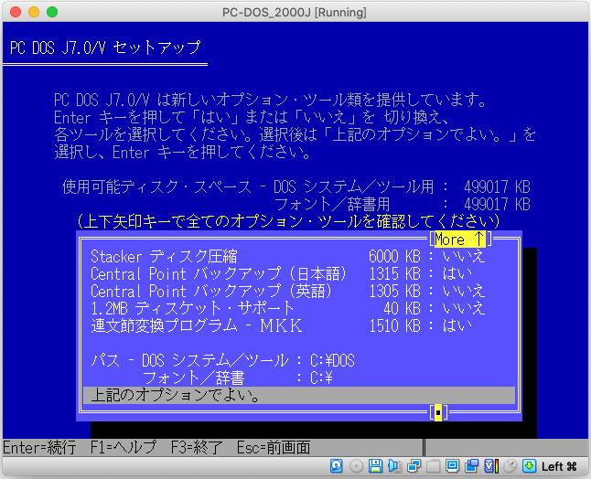Click the 1305 KB size value
The image size is (591, 479).
(394, 291)
